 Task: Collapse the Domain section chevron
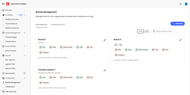25,55
